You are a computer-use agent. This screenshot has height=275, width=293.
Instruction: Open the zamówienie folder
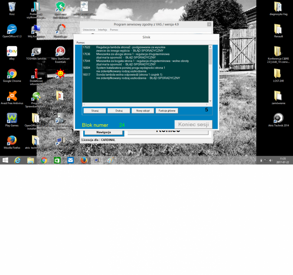pyautogui.click(x=278, y=98)
